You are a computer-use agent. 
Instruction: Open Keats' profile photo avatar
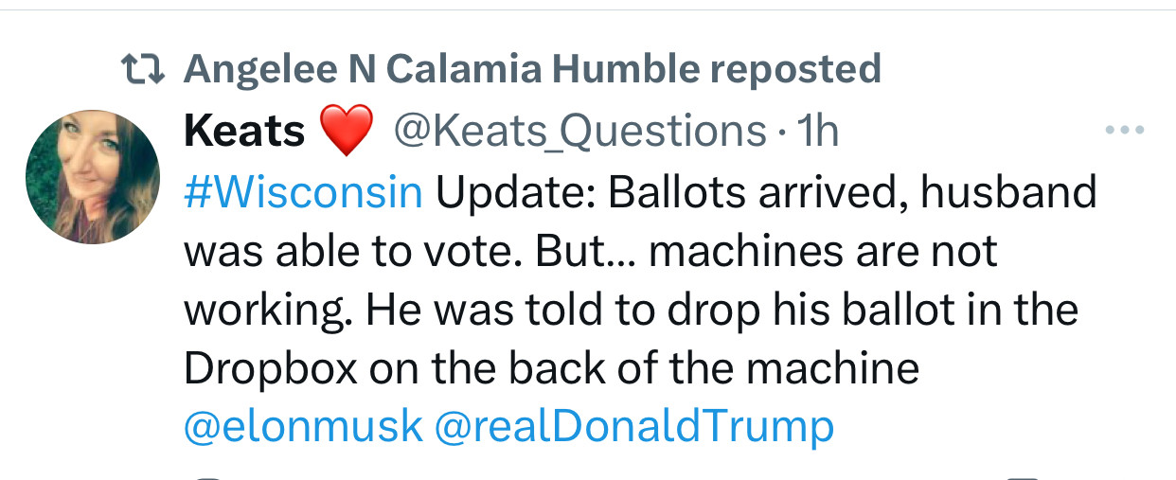coord(92,177)
